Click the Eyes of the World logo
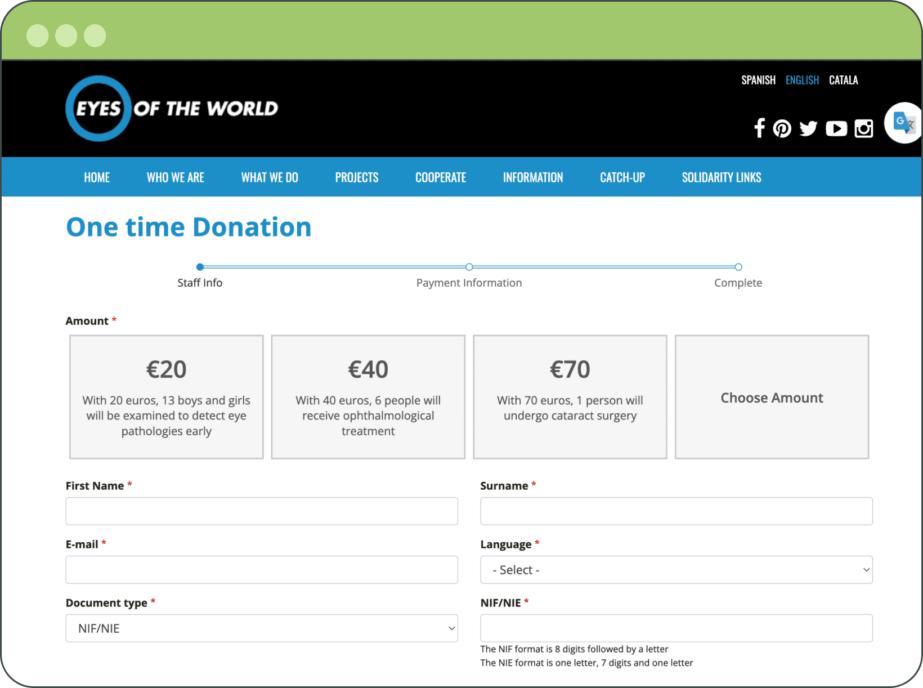Viewport: 923px width, 688px height. (x=172, y=108)
